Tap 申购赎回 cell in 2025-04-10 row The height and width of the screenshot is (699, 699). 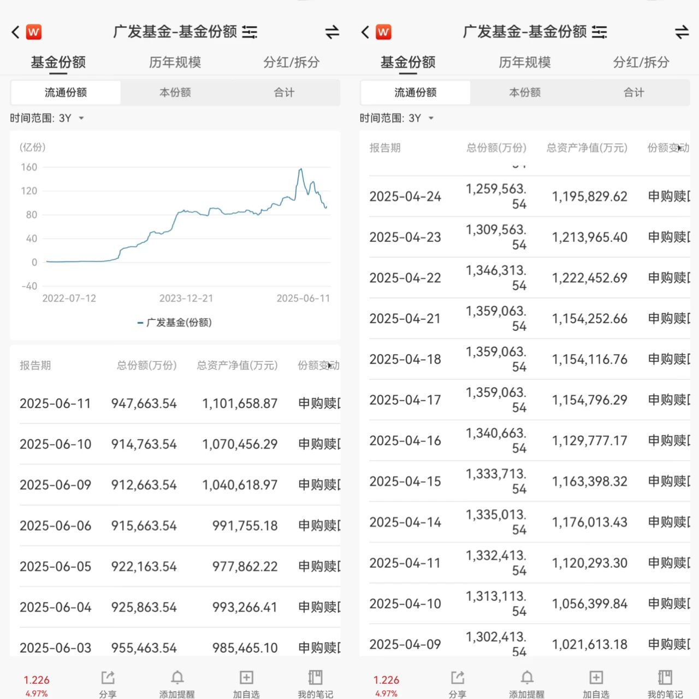(x=669, y=604)
